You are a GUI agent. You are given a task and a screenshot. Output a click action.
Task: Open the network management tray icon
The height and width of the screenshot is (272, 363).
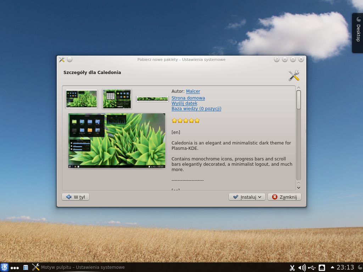click(322, 268)
